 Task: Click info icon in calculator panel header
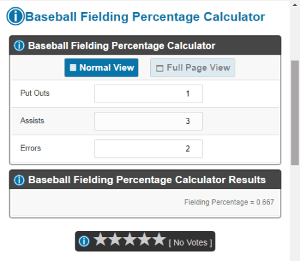(19, 46)
